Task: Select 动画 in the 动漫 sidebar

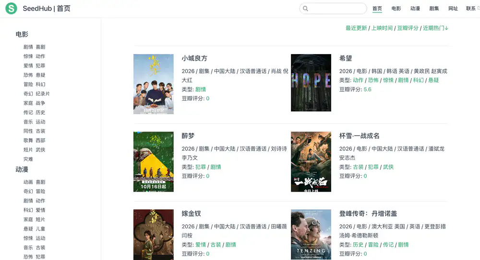Action: (x=28, y=182)
